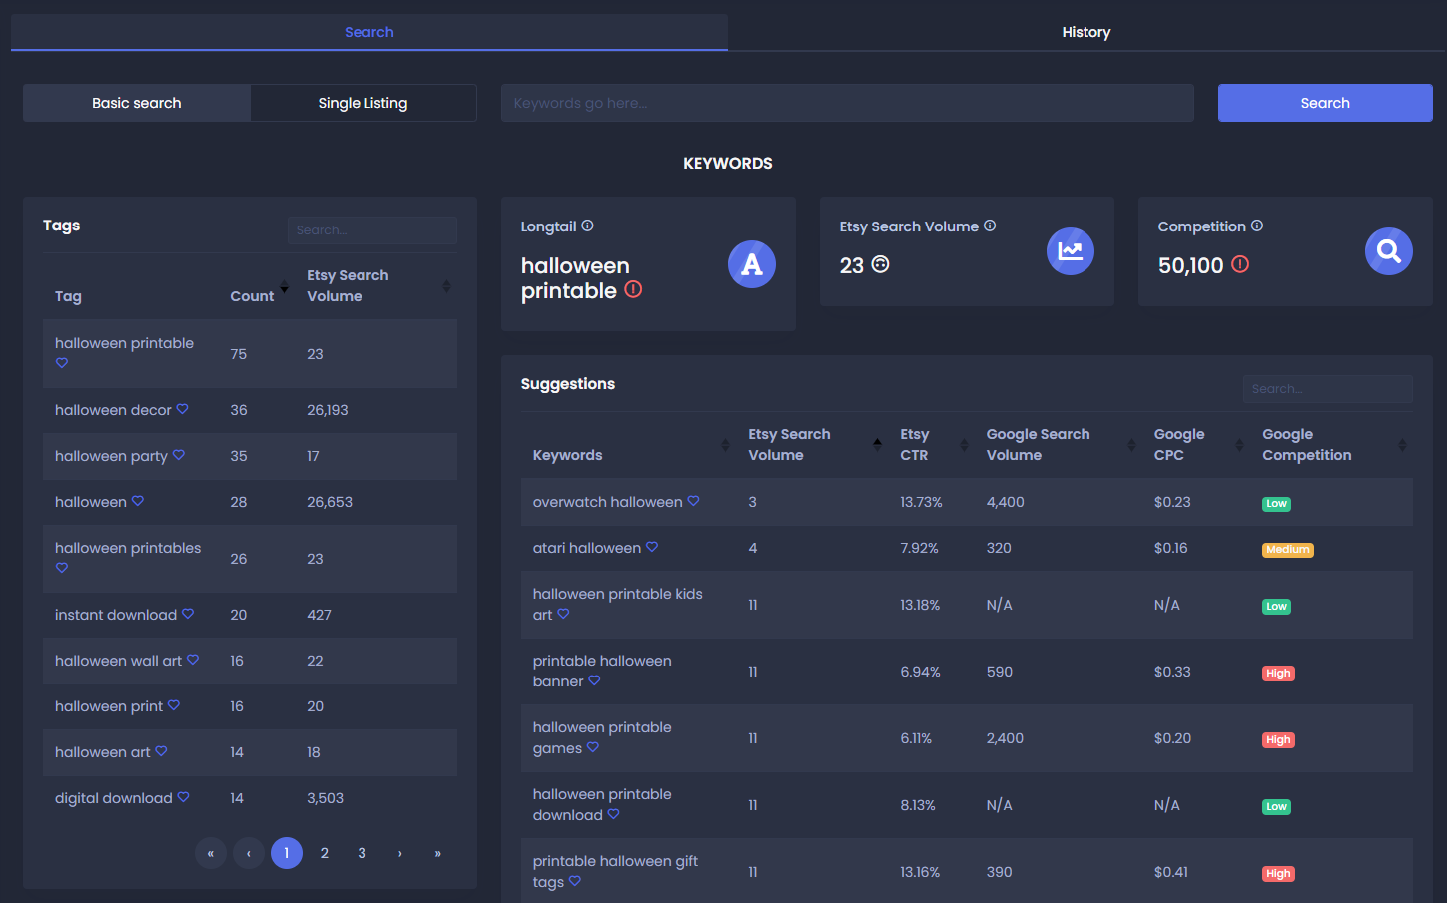The height and width of the screenshot is (903, 1447).
Task: Click the 3,503 volume for digital download
Action: coord(325,798)
